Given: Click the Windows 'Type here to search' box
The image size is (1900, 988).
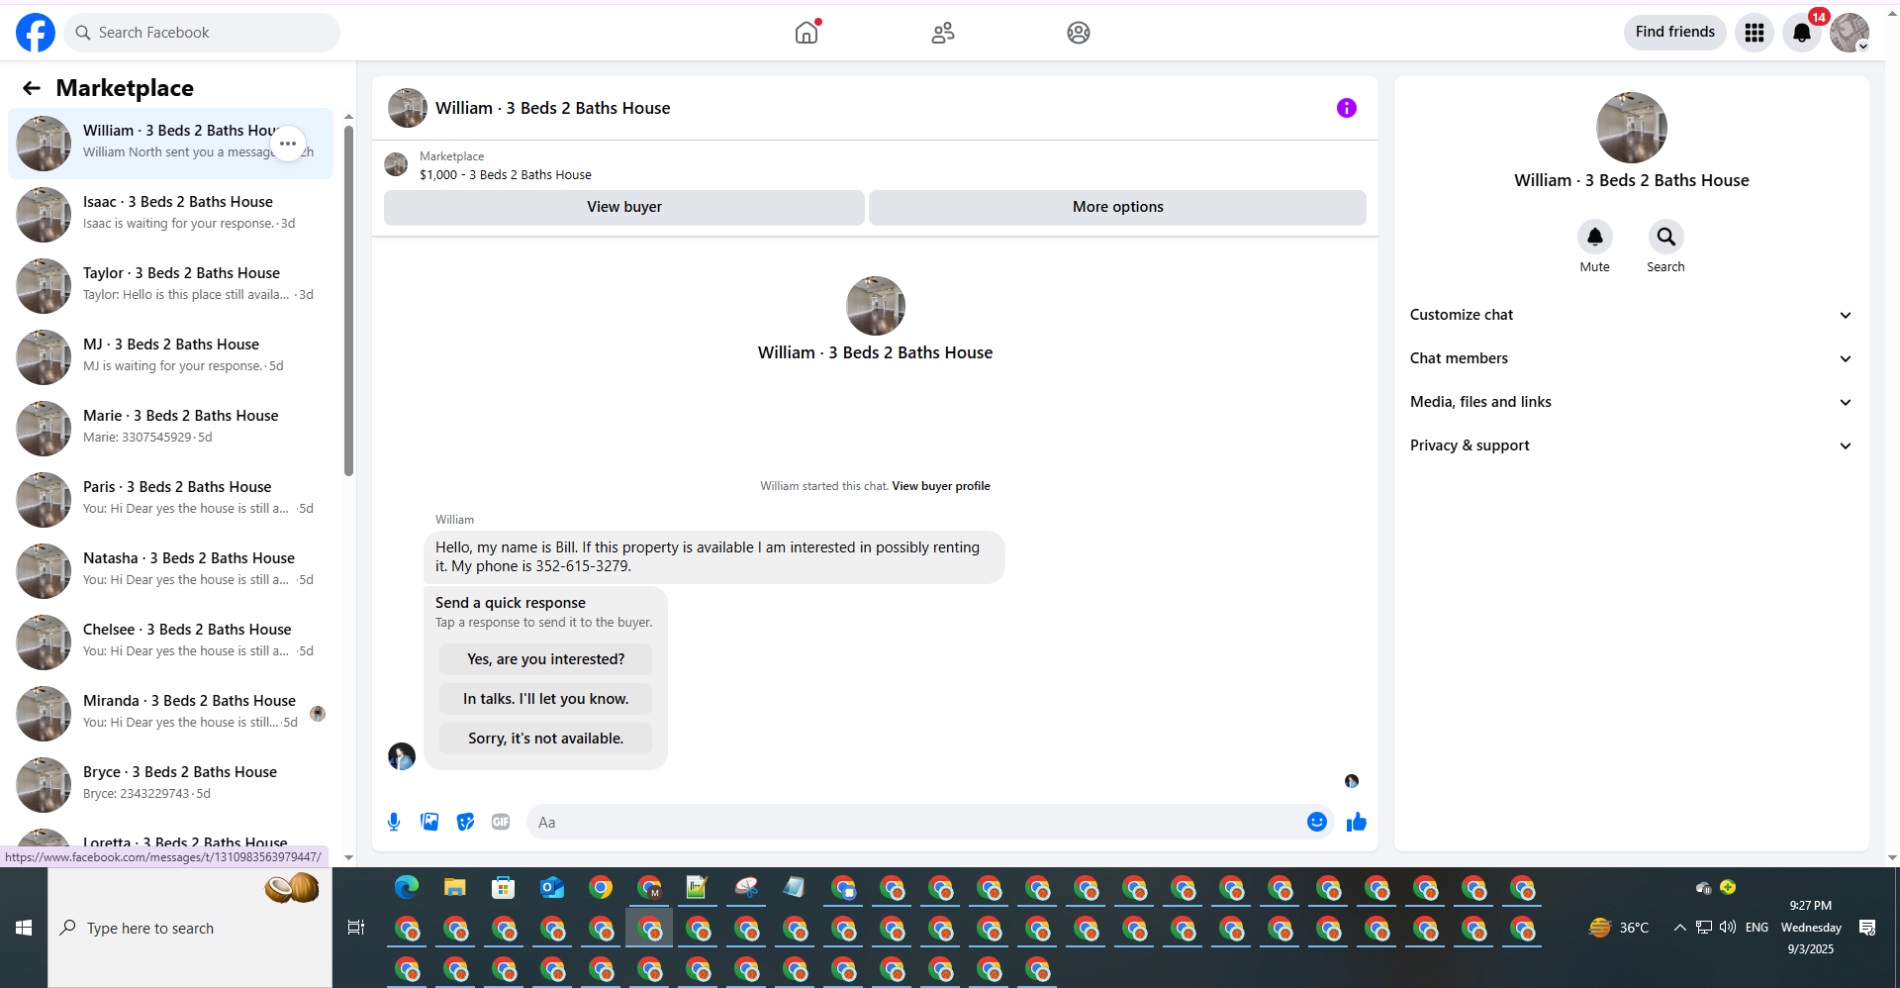Looking at the screenshot, I should [x=190, y=928].
